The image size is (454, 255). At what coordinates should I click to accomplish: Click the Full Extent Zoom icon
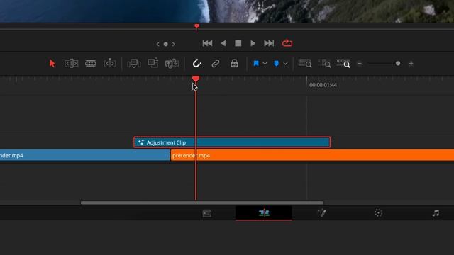305,63
